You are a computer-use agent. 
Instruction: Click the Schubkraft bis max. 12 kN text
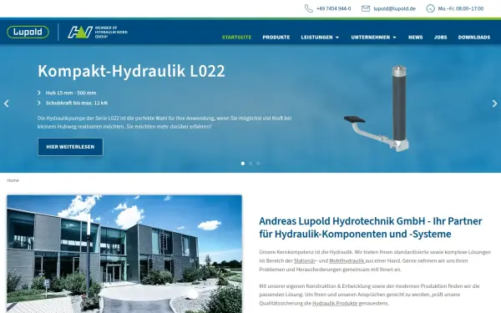(77, 103)
